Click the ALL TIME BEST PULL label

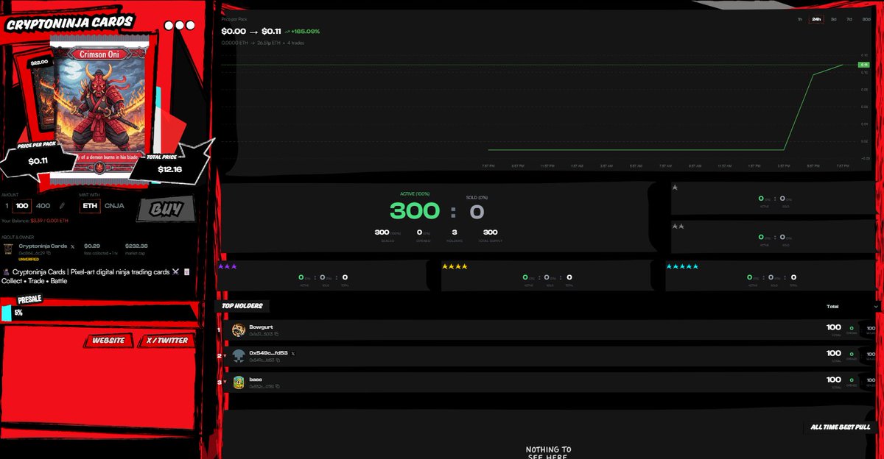[x=840, y=427]
